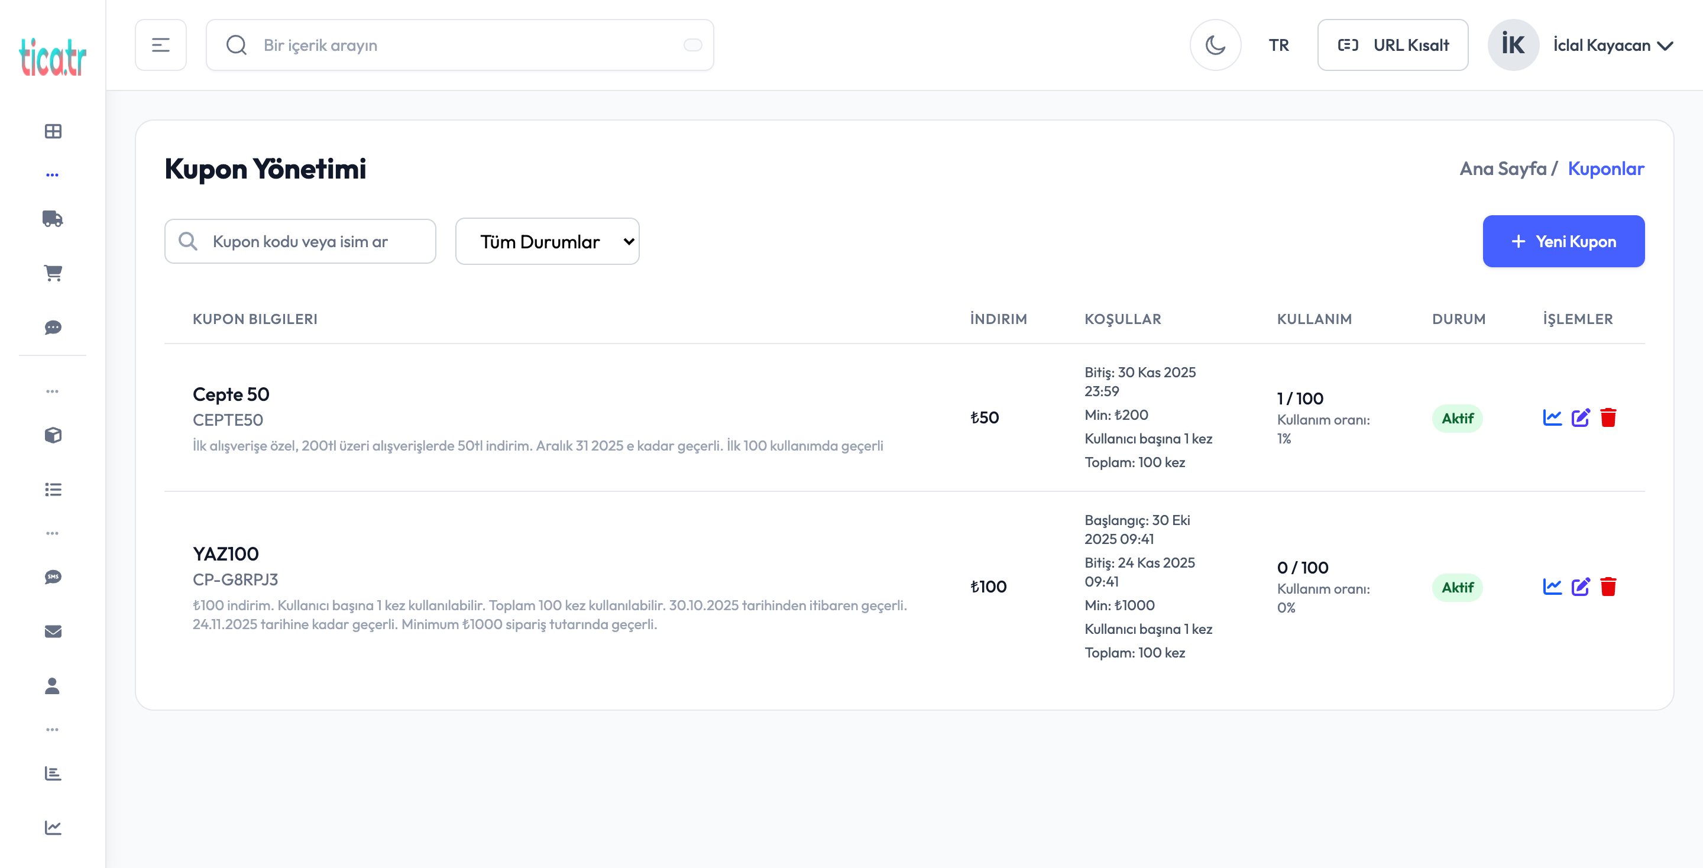1703x868 pixels.
Task: Toggle dark mode with moon icon
Action: 1215,45
